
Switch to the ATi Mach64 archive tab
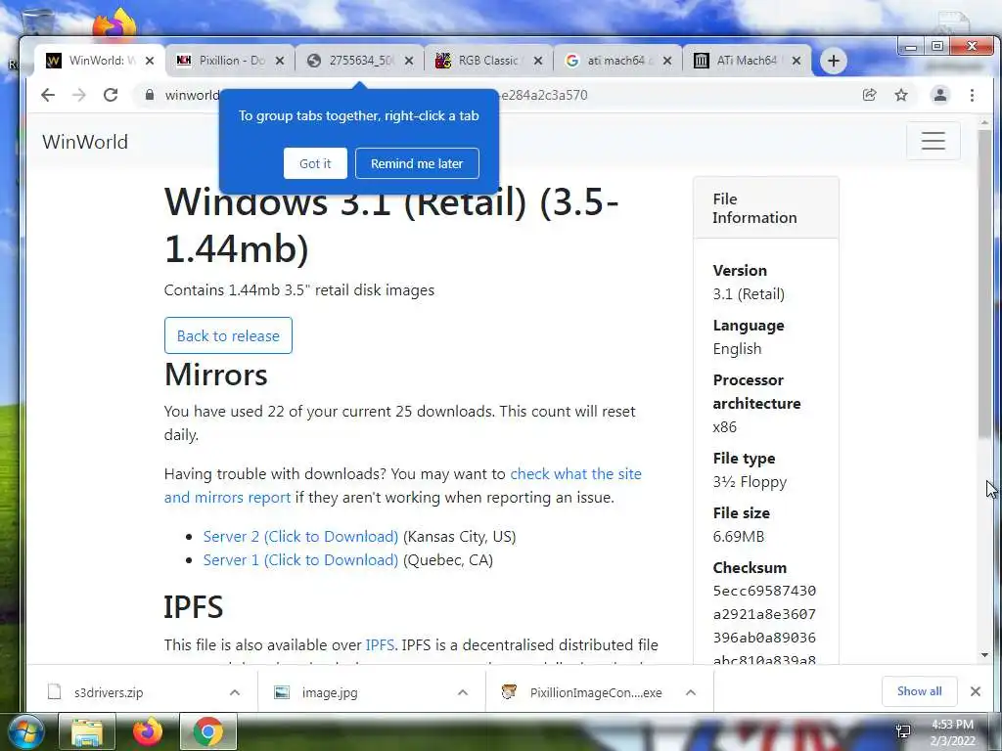click(747, 61)
